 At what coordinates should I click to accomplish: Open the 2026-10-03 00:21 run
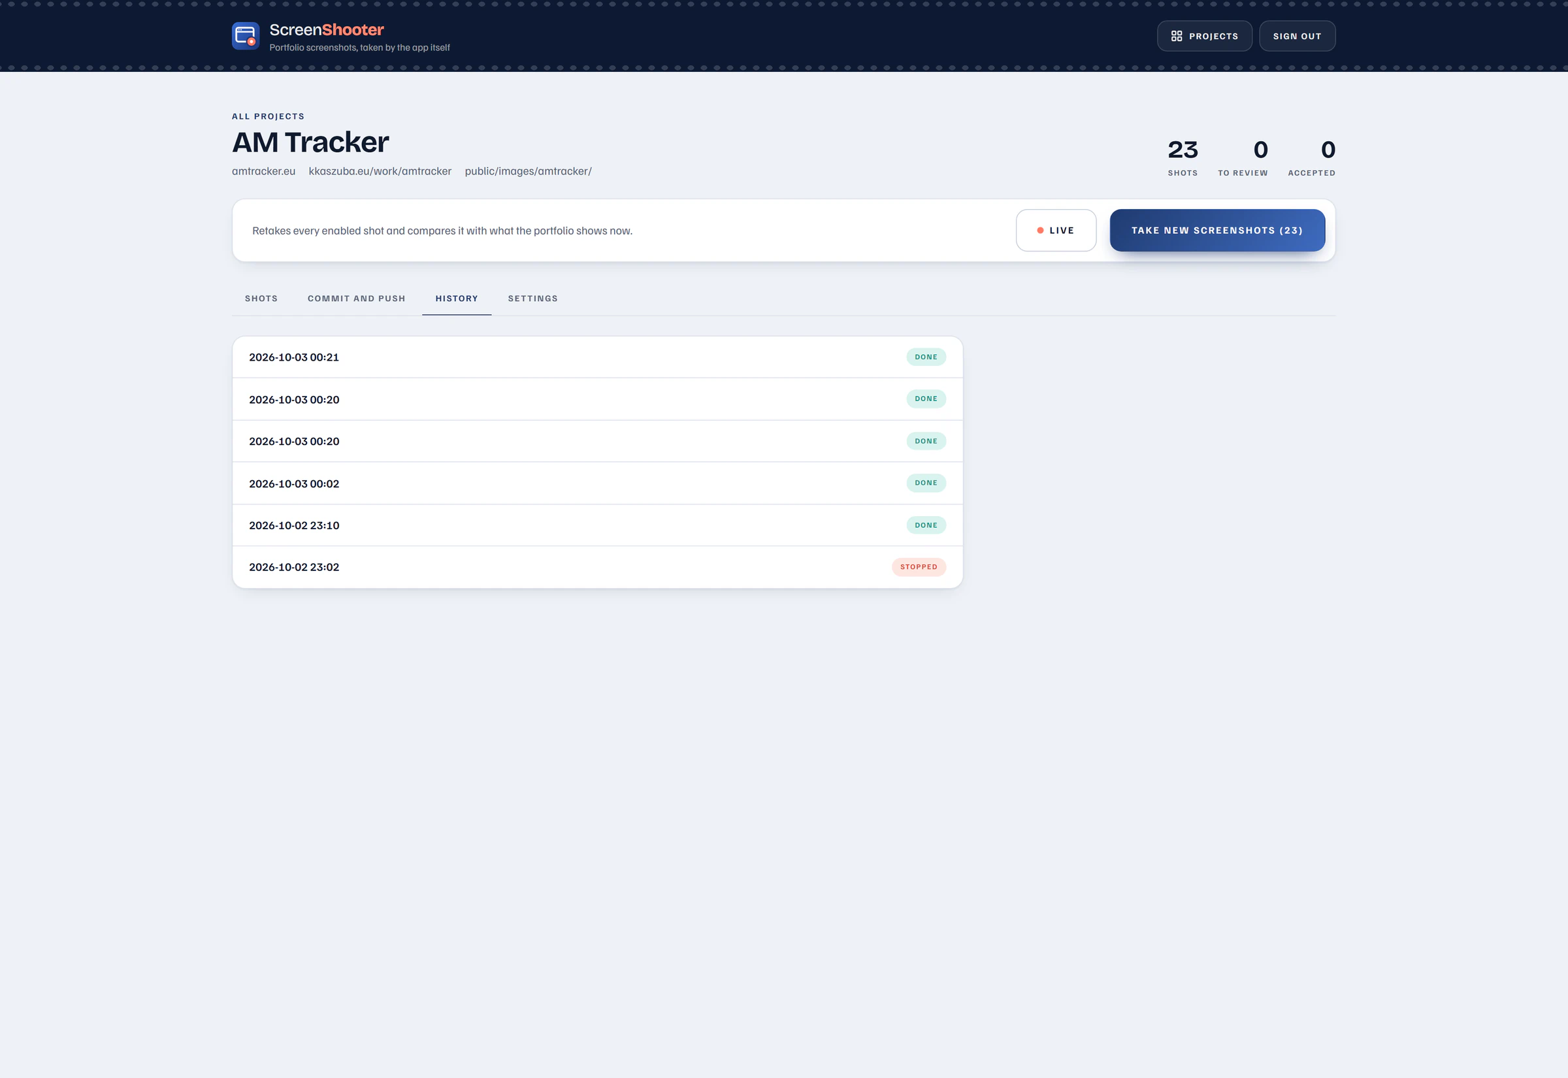tap(597, 357)
